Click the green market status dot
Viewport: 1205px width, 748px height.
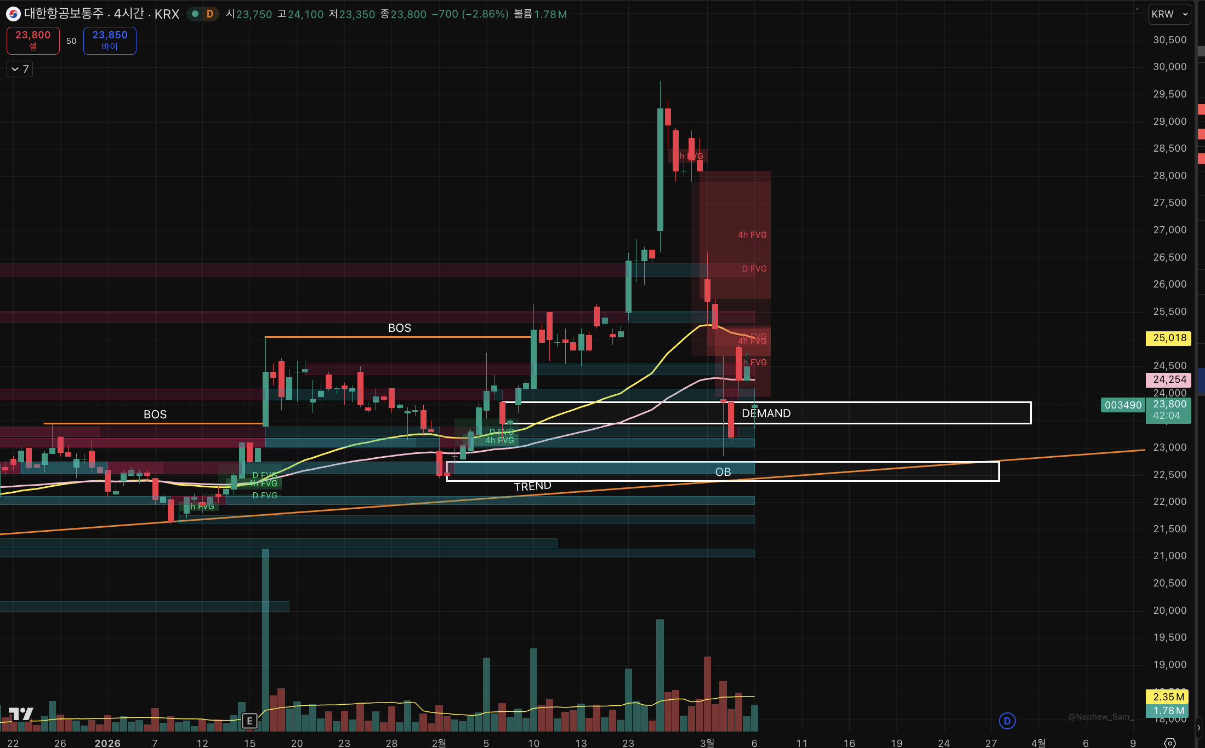click(x=195, y=14)
